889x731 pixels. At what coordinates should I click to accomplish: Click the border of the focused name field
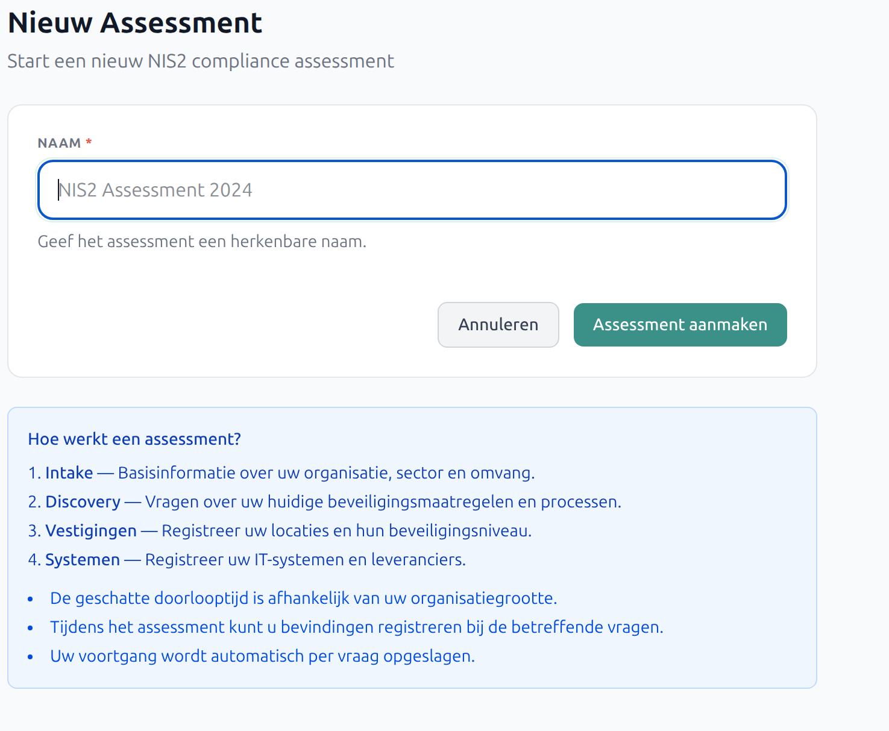pos(412,162)
